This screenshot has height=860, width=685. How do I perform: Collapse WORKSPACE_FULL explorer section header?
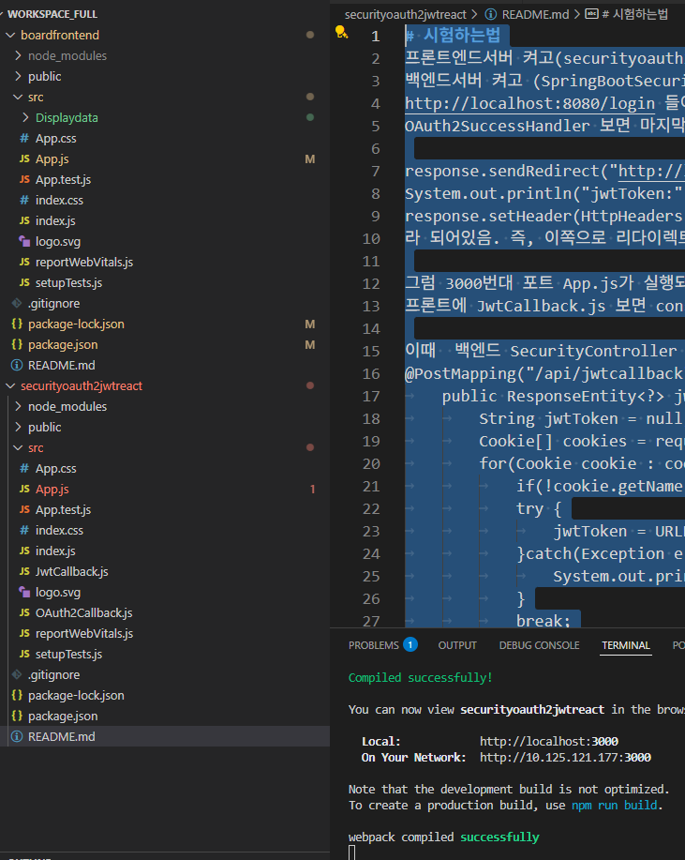pos(52,14)
